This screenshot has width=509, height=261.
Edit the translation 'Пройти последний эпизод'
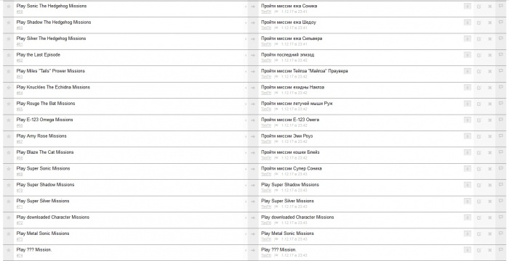pos(478,55)
